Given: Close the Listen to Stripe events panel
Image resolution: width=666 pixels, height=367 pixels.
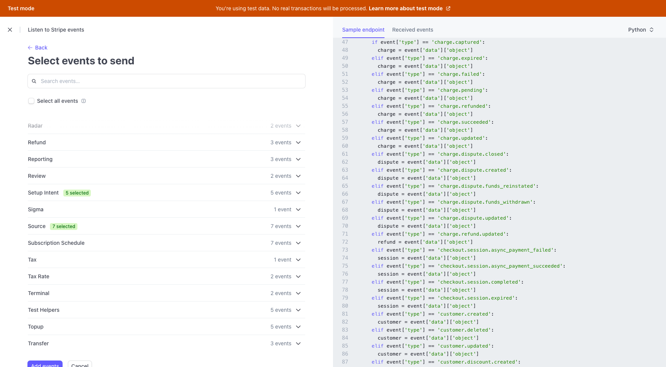Looking at the screenshot, I should (10, 30).
